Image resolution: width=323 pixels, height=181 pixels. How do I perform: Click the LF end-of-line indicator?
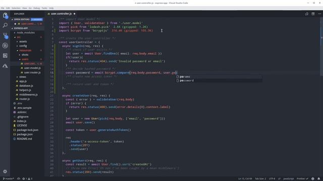[279, 179]
